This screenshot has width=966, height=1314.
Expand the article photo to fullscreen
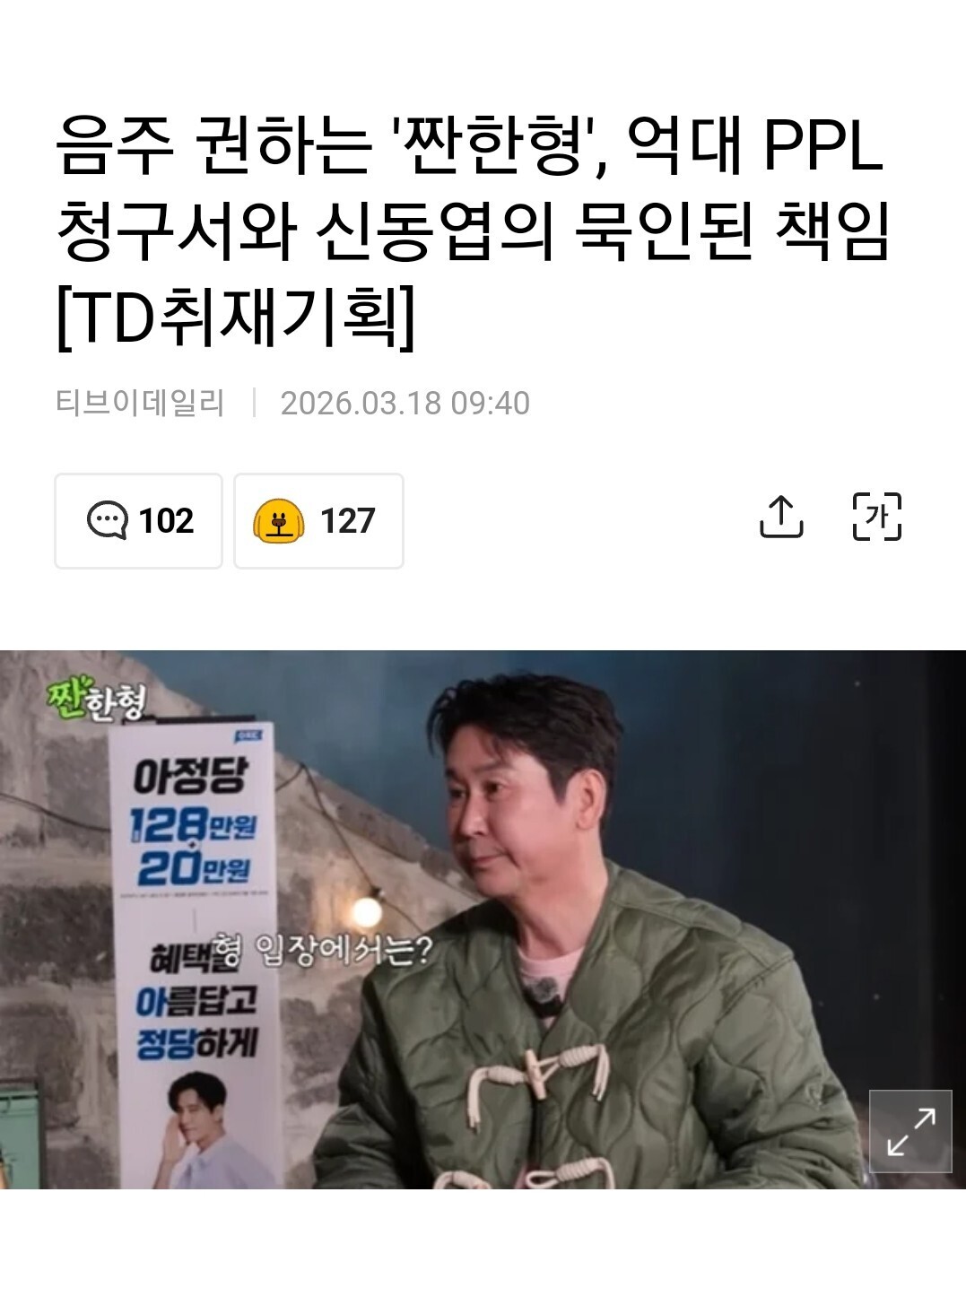click(910, 1131)
